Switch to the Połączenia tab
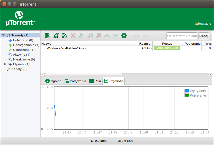 coord(75,81)
